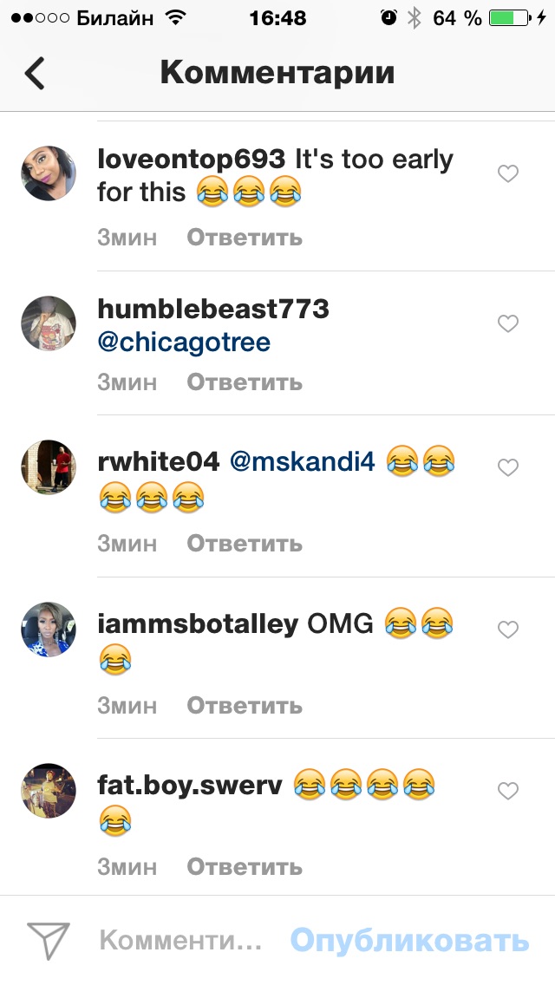Open humblebeast773's avatar

[49, 323]
